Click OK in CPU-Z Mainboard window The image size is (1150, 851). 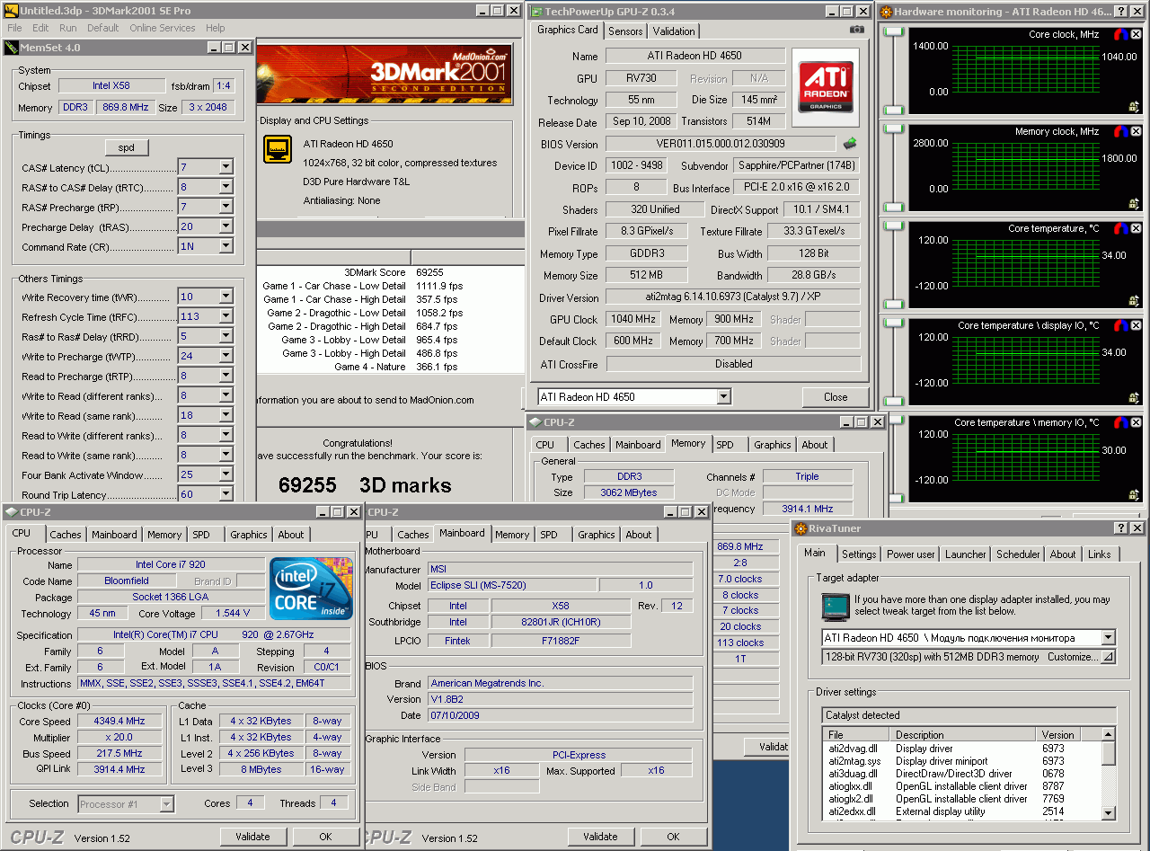coord(673,837)
